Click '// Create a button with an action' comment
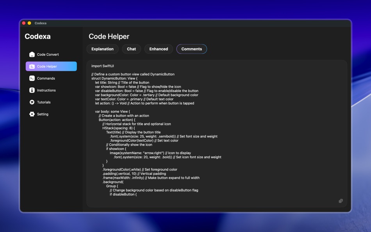Screen dimensions: 371x232 tap(124, 116)
